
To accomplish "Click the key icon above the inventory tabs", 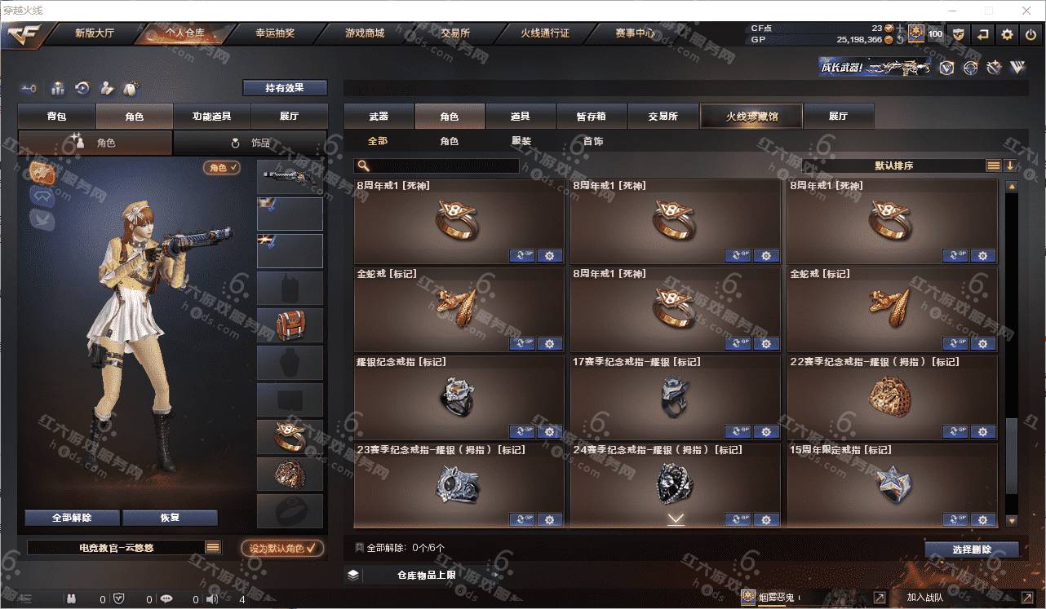I will [29, 88].
